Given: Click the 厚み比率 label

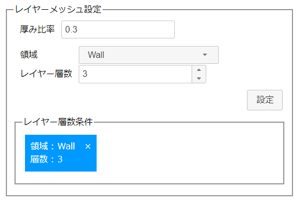Looking at the screenshot, I should pyautogui.click(x=37, y=29).
